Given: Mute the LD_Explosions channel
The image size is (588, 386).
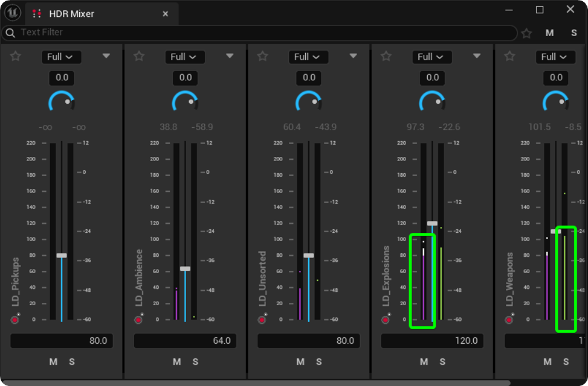Looking at the screenshot, I should click(x=424, y=362).
